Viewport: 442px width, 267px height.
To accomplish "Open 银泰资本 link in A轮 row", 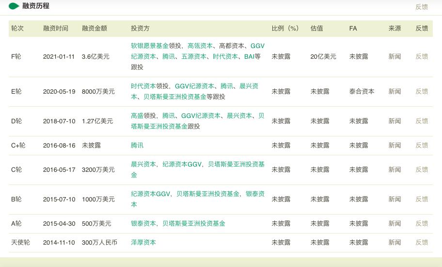I will (143, 223).
